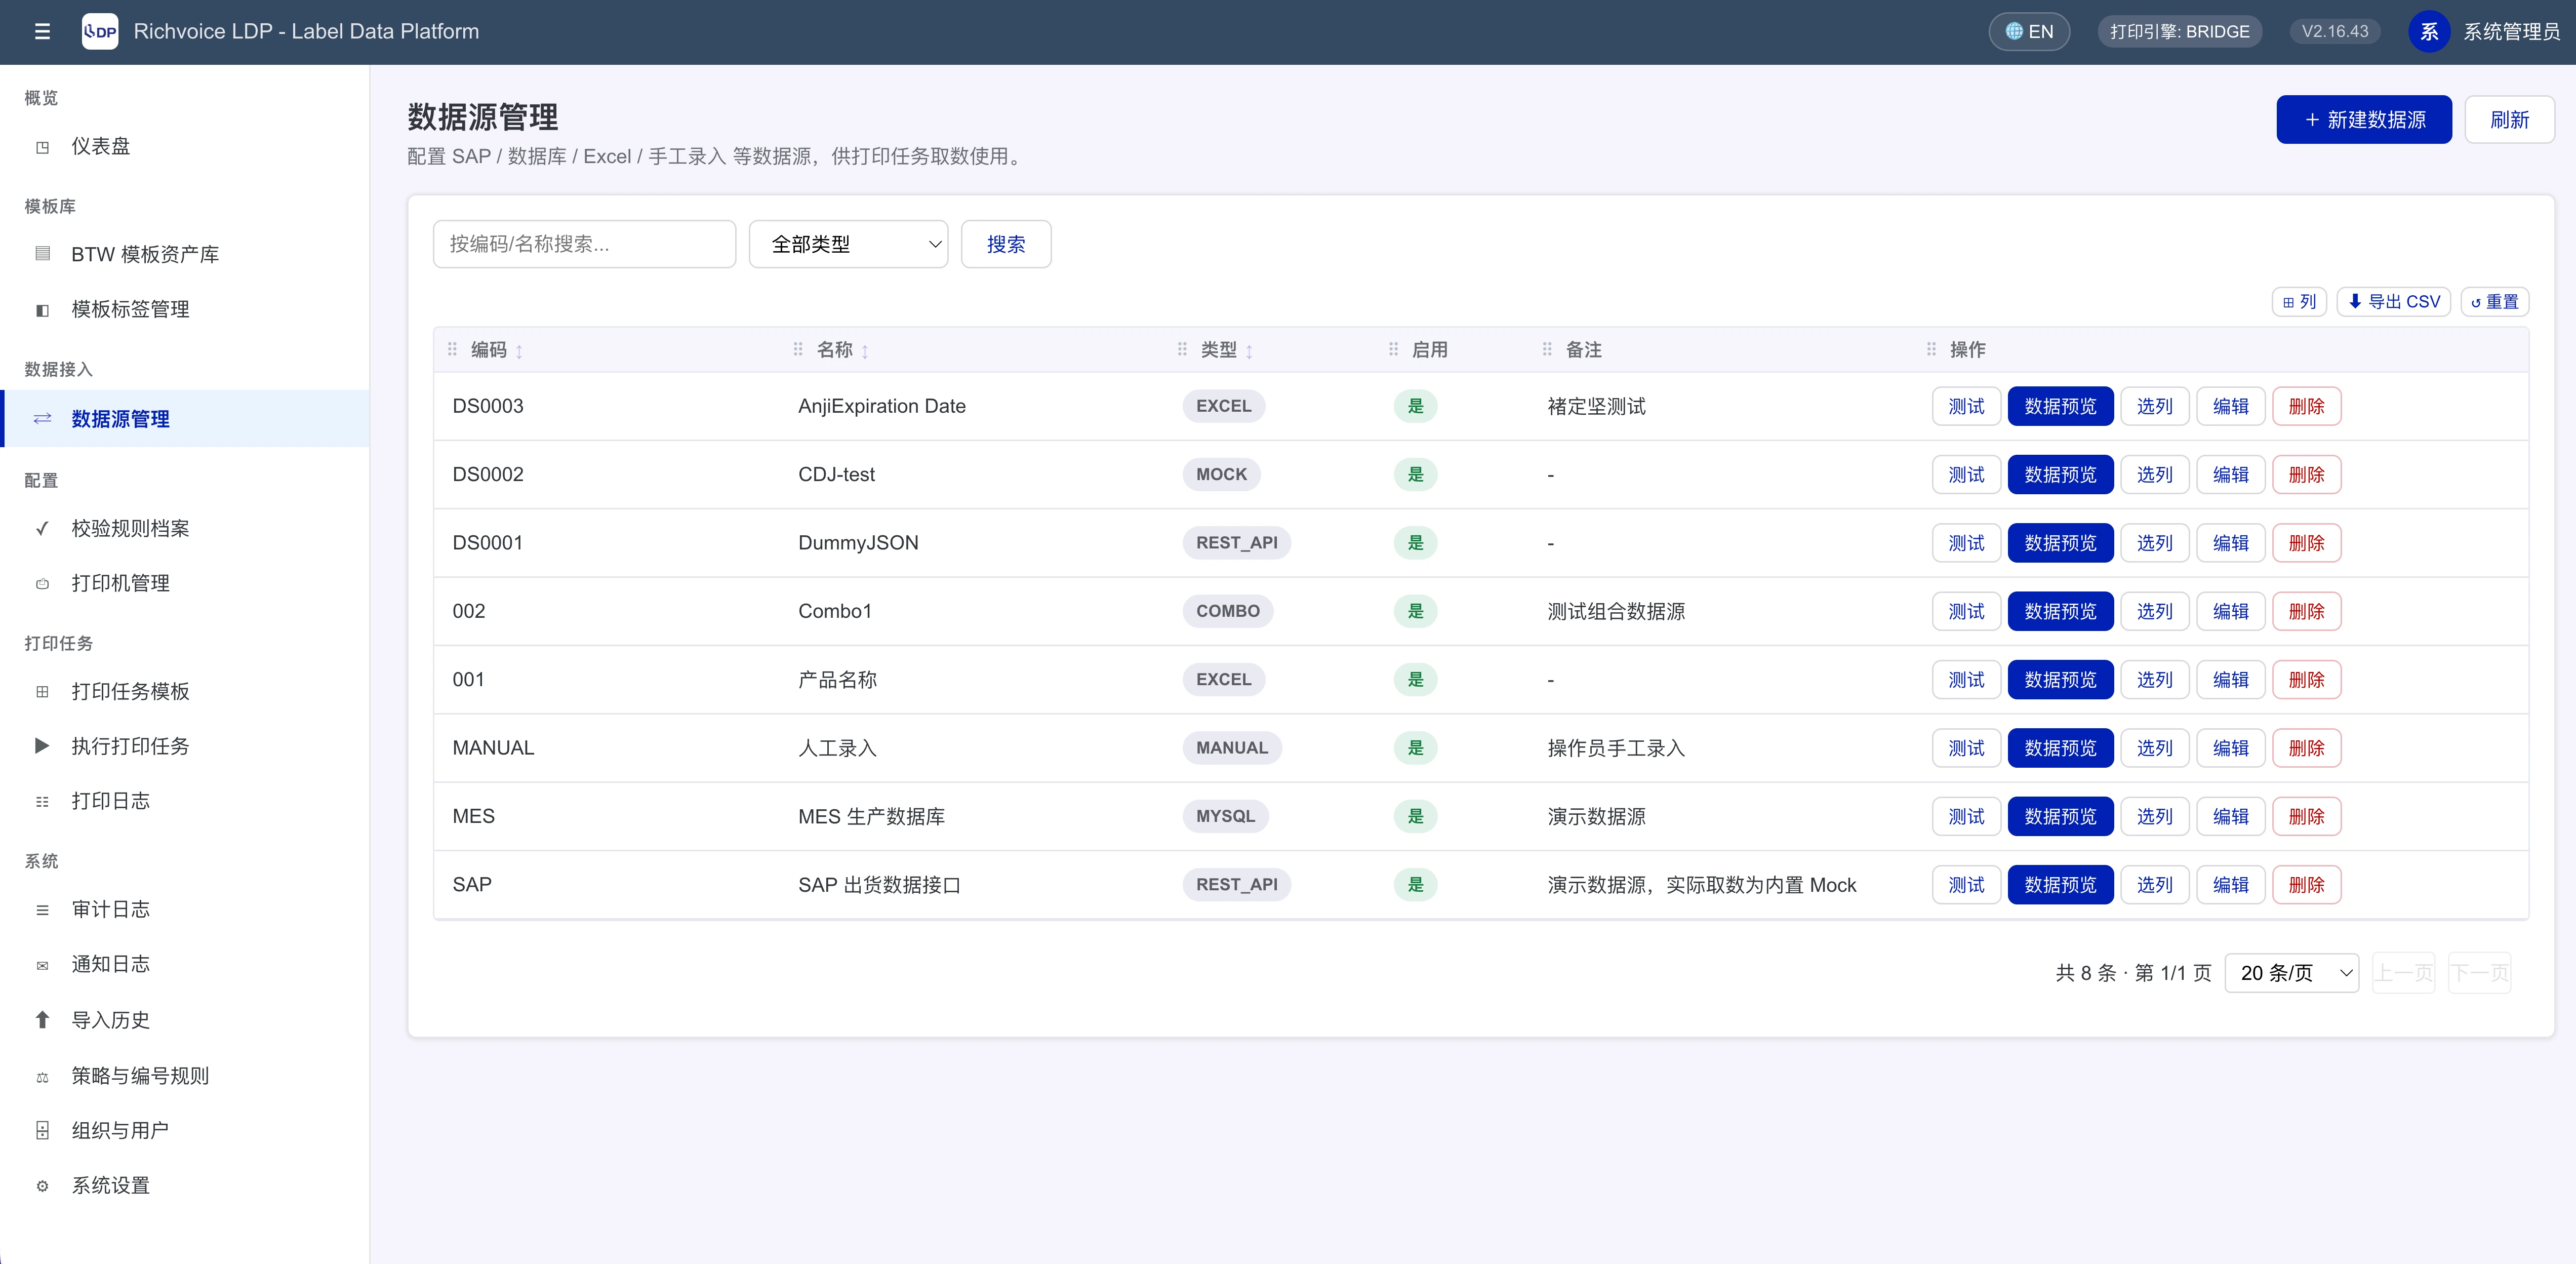Screen dimensions: 2576x1264
Task: Click 编辑 for the Combo1 row
Action: [x=2230, y=612]
